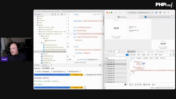176x99 pixels.
Task: Open the Cookies detail tab
Action: 145,58
